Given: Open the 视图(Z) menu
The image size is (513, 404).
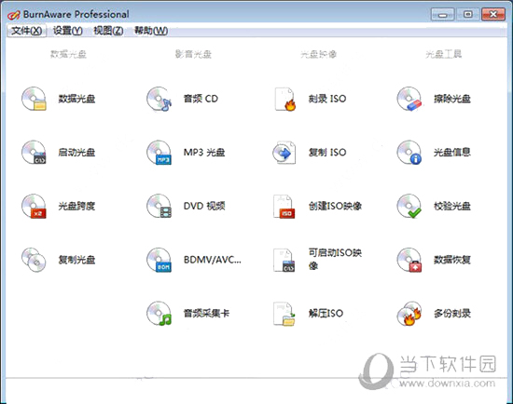Looking at the screenshot, I should point(108,31).
